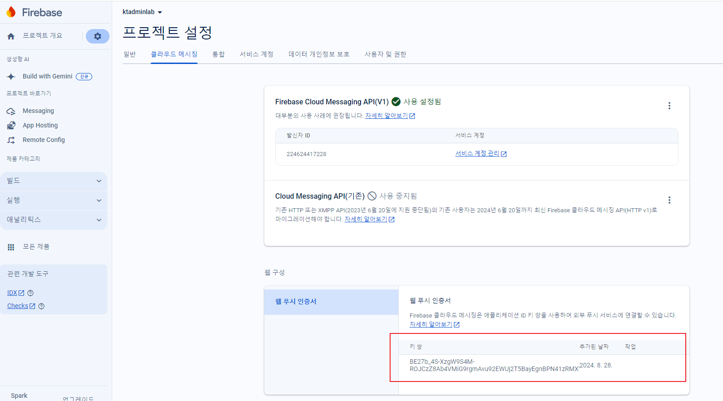This screenshot has width=723, height=401.
Task: Select the 클라우드 메시징 tab
Action: [174, 54]
